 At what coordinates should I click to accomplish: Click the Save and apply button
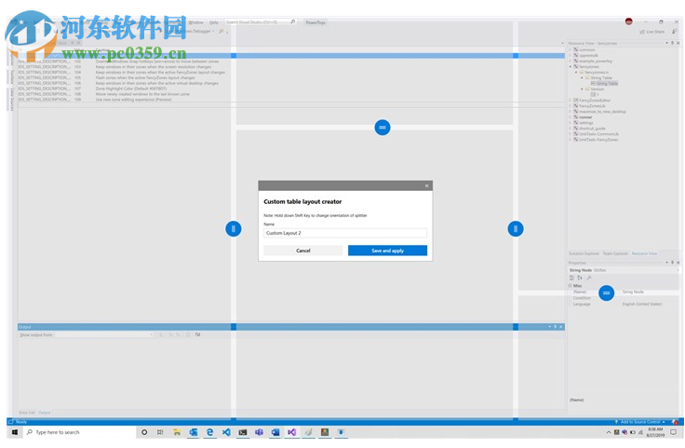point(387,251)
